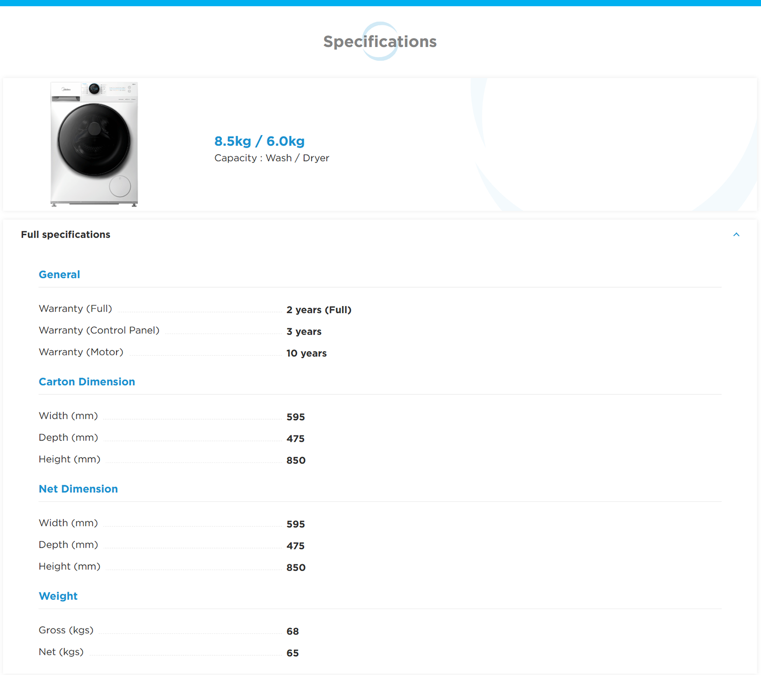This screenshot has height=675, width=761.
Task: Click Net Dimension height value 850
Action: (x=296, y=567)
